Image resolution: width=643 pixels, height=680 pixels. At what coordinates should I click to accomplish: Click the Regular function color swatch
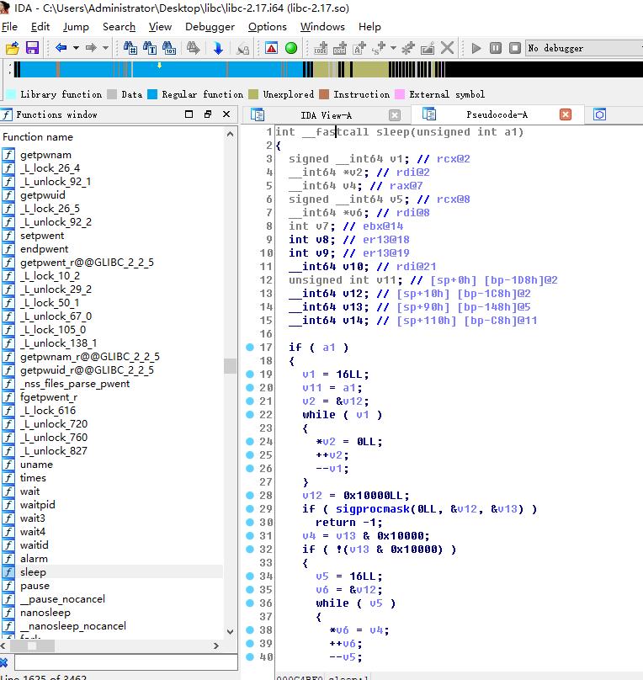153,94
